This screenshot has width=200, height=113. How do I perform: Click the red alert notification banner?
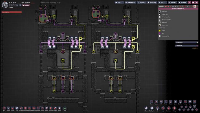coord(12,12)
